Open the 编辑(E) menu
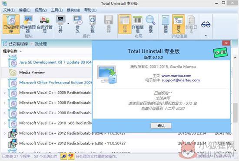This screenshot has height=161, width=239. click(24, 10)
